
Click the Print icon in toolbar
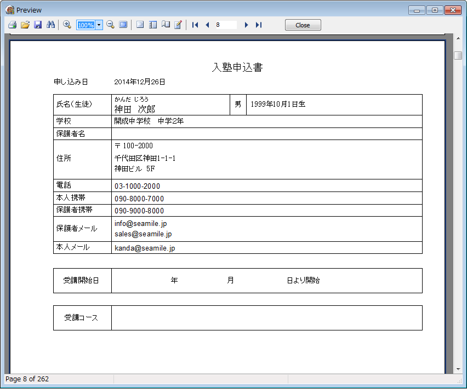12,25
